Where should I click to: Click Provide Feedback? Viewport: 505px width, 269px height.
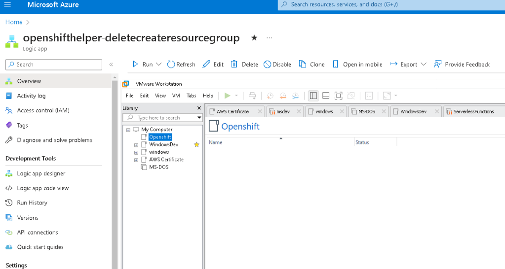(x=462, y=64)
